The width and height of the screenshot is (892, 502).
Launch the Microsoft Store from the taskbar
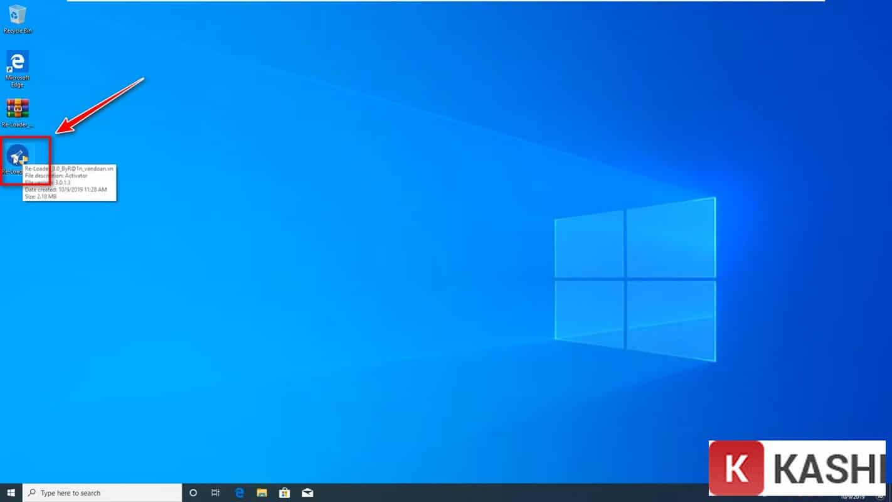point(284,493)
